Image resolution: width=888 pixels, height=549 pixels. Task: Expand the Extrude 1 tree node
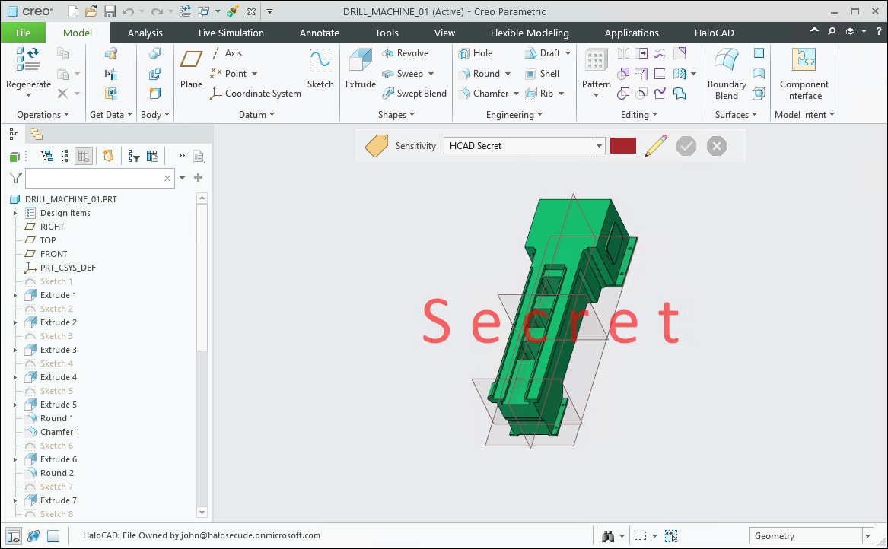[x=15, y=295]
